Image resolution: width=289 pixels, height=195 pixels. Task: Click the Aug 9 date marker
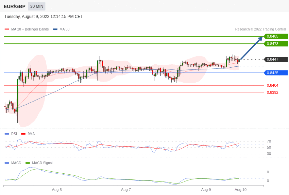click(x=206, y=190)
